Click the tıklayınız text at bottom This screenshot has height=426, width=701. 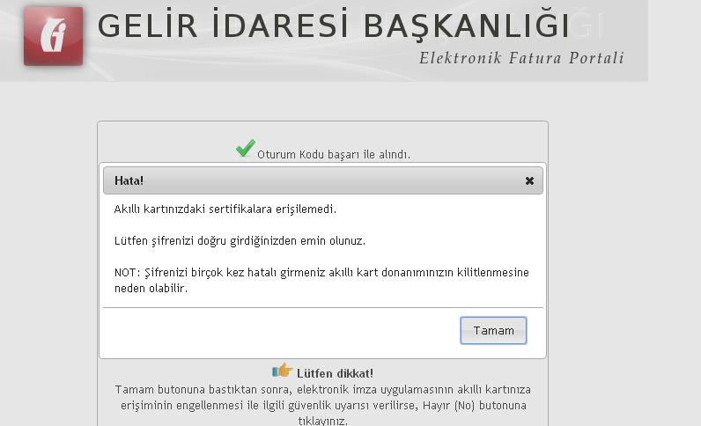(322, 421)
